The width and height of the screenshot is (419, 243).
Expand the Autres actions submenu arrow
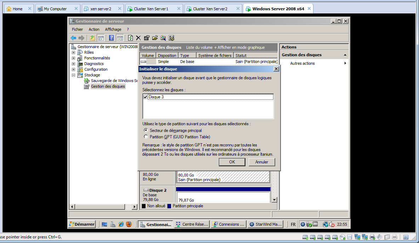tap(345, 63)
